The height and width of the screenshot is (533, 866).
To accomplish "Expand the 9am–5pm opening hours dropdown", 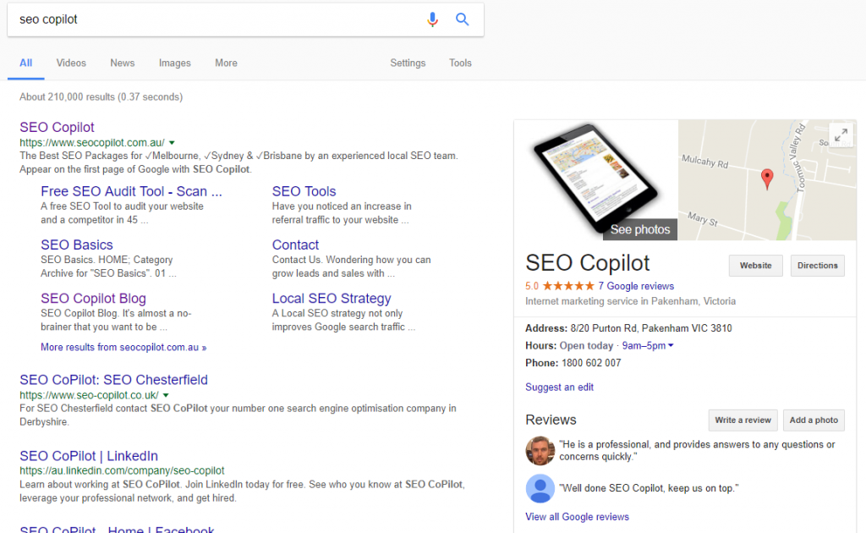I will pos(648,346).
